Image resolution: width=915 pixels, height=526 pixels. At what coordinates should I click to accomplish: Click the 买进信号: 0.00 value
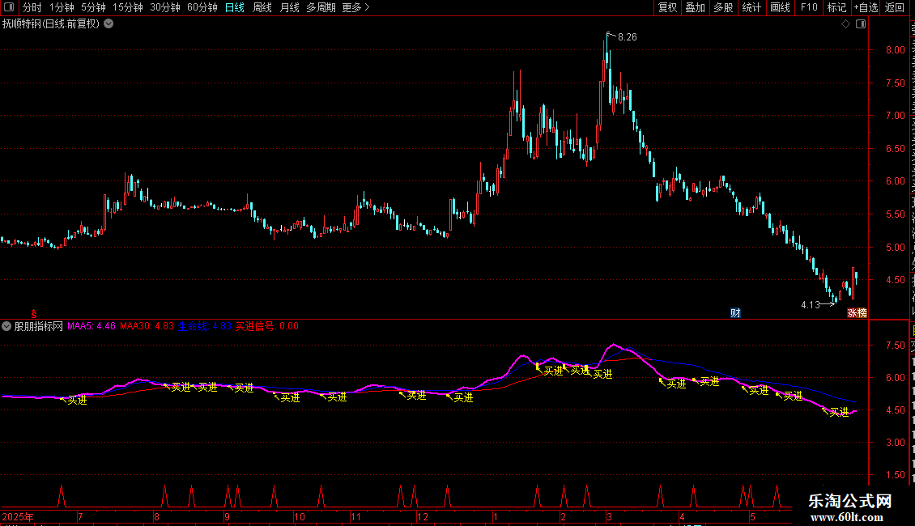tap(267, 326)
